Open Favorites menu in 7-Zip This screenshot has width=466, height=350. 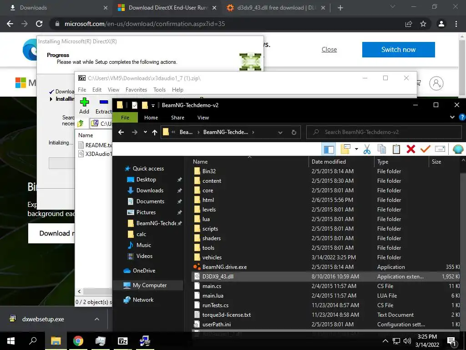136,90
